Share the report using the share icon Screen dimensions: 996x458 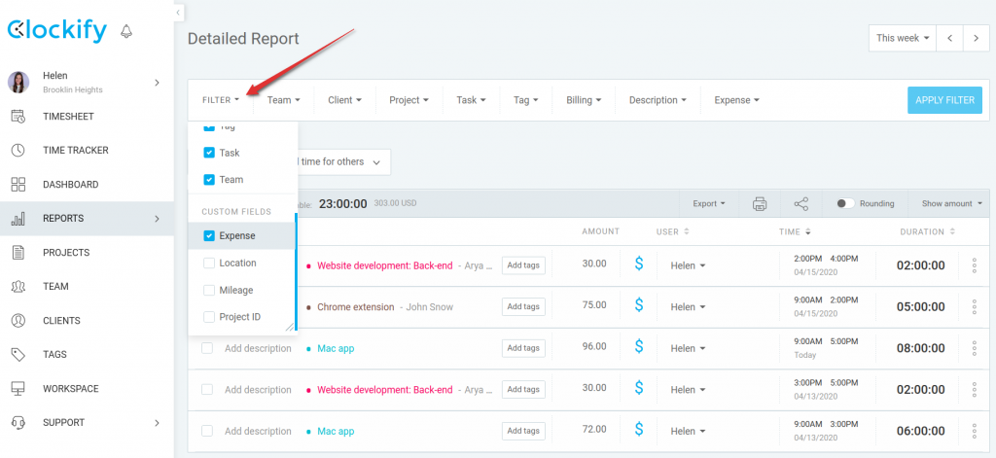(x=801, y=204)
